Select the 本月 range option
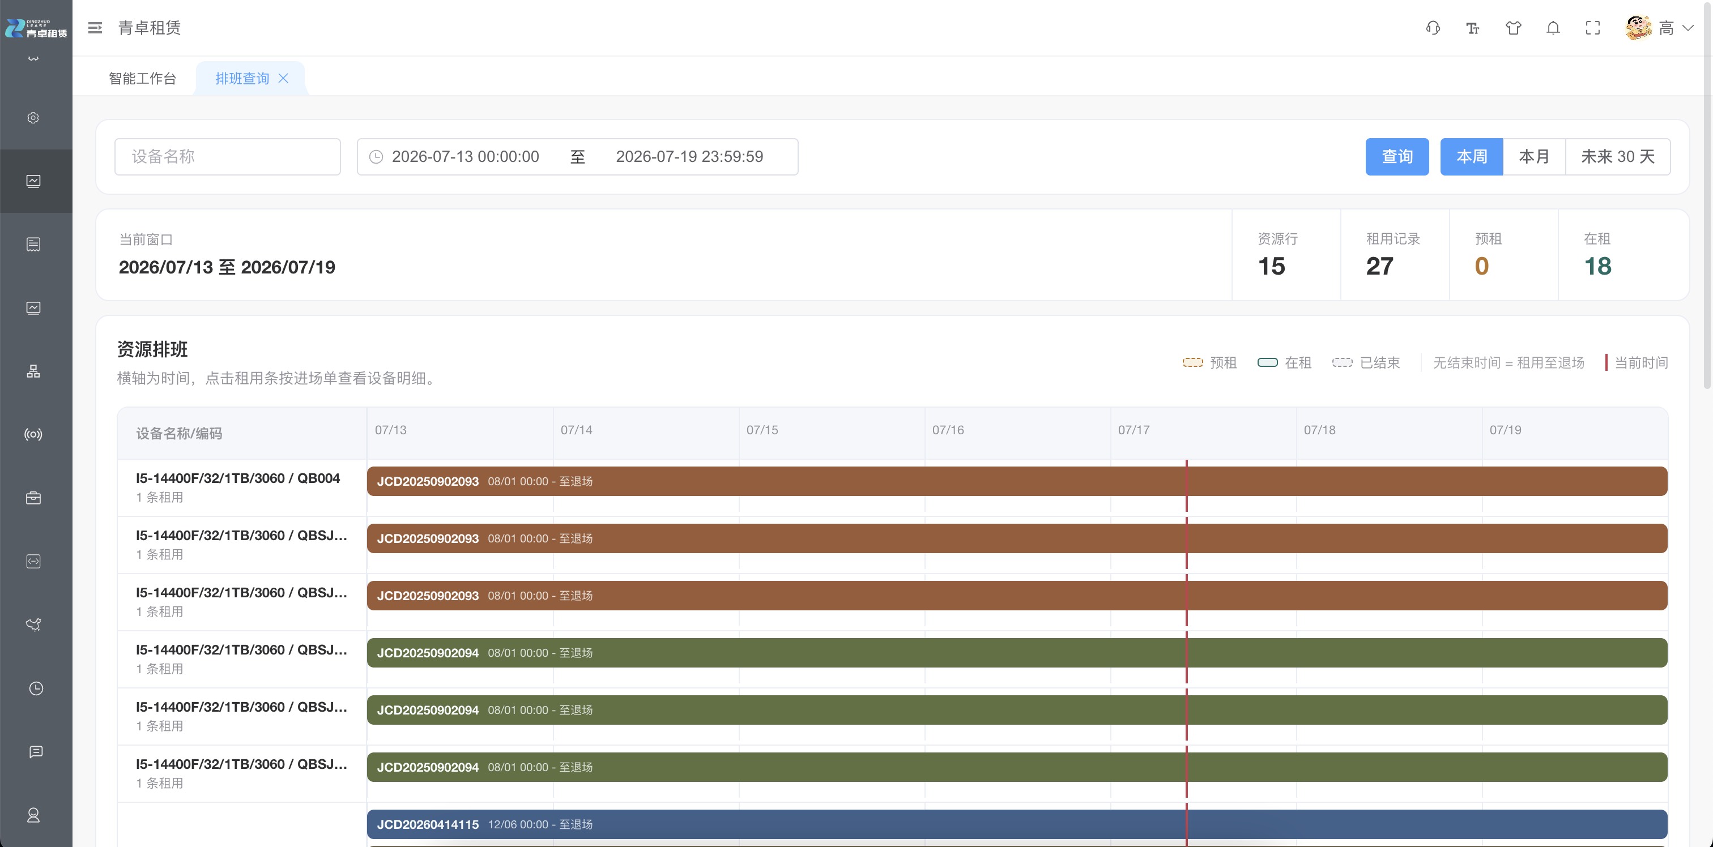Image resolution: width=1713 pixels, height=847 pixels. (1534, 157)
